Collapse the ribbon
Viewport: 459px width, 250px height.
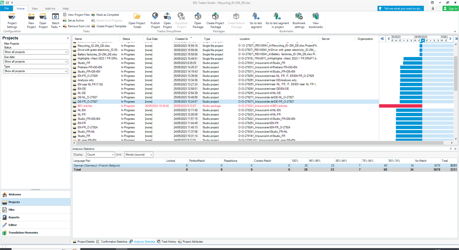coord(455,32)
